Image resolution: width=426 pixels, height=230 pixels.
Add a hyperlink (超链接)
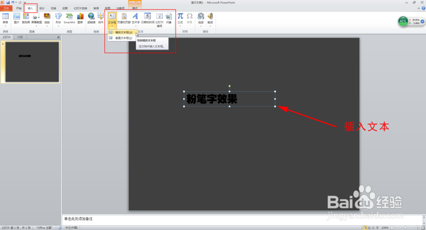click(91, 18)
